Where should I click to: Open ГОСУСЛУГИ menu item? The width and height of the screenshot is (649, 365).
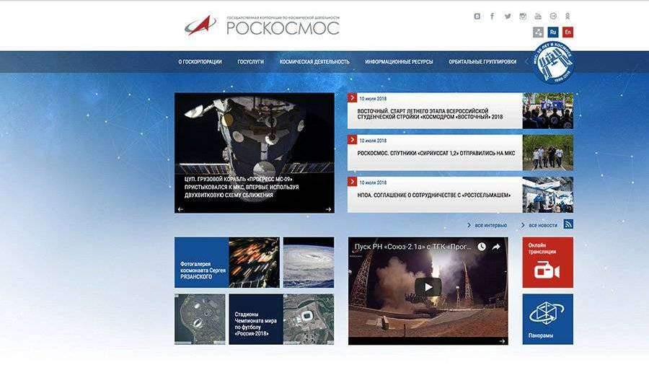point(250,61)
